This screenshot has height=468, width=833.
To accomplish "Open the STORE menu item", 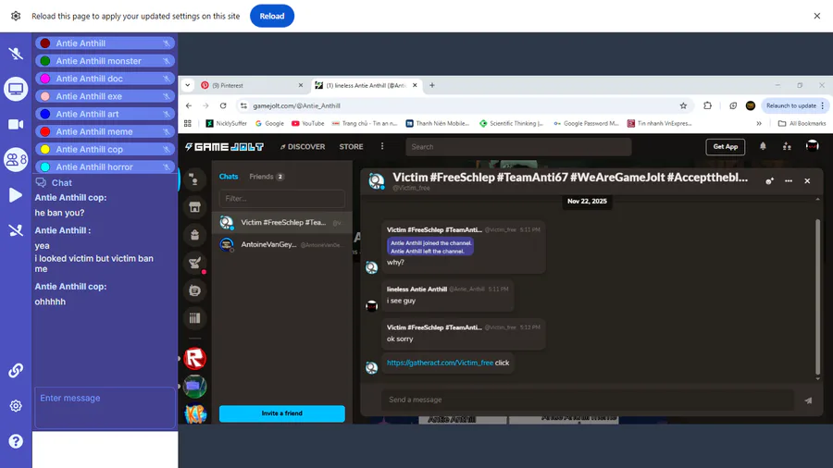I will [351, 146].
